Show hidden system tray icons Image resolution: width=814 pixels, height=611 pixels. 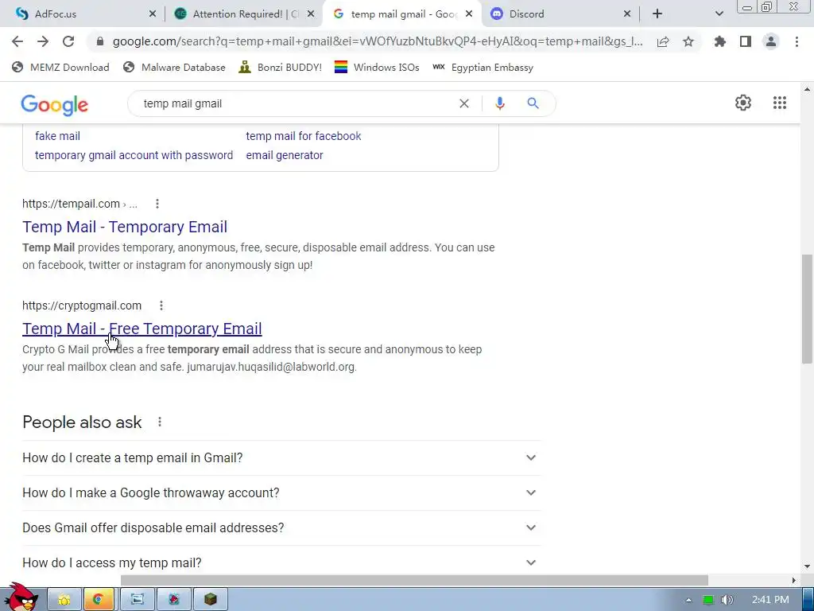[x=688, y=600]
